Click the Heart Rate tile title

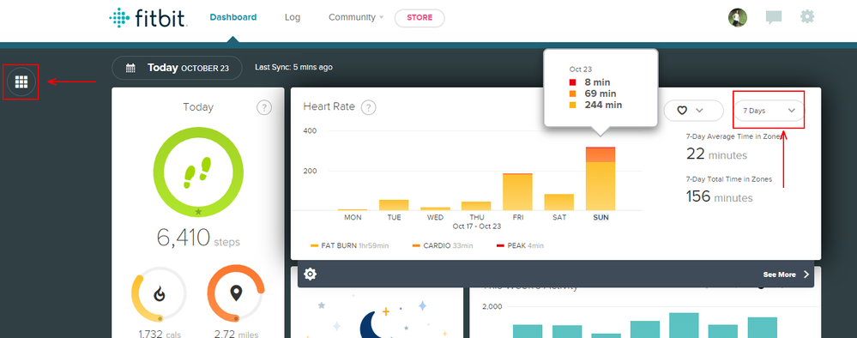[x=329, y=107]
